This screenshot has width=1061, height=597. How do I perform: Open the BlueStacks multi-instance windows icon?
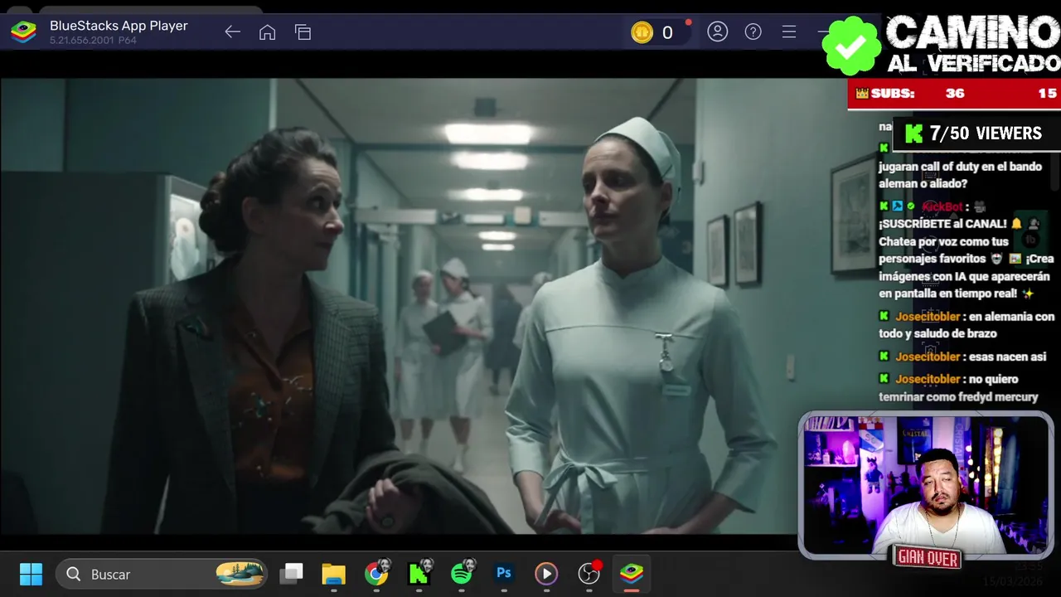click(303, 32)
